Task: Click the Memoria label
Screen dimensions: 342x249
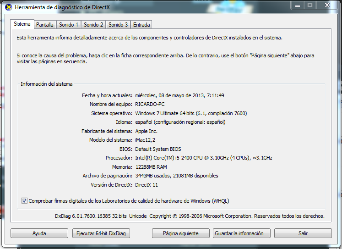Action: tap(122, 167)
